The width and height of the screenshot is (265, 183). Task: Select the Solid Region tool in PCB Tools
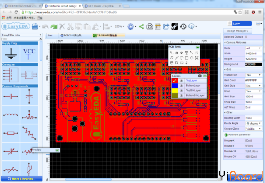pyautogui.click(x=172, y=58)
